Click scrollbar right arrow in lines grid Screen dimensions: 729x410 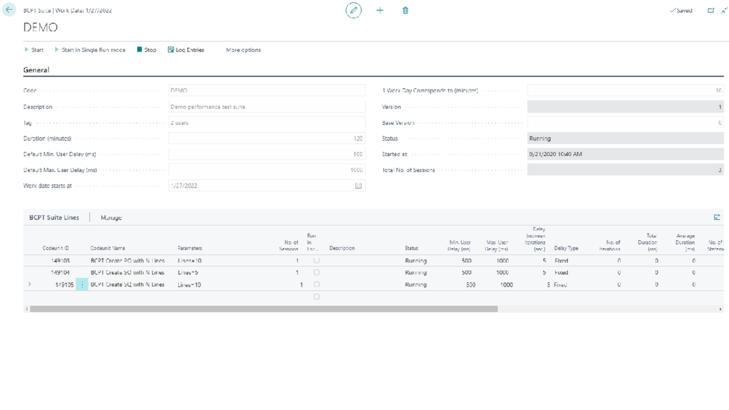pos(720,309)
